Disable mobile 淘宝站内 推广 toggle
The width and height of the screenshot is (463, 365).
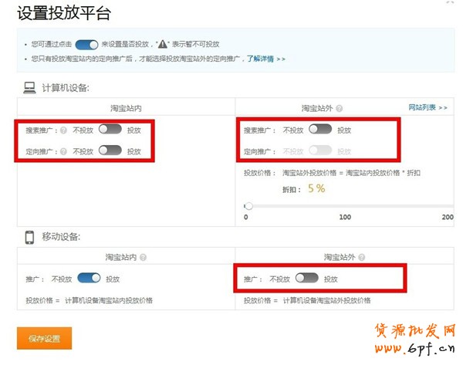pyautogui.click(x=89, y=279)
